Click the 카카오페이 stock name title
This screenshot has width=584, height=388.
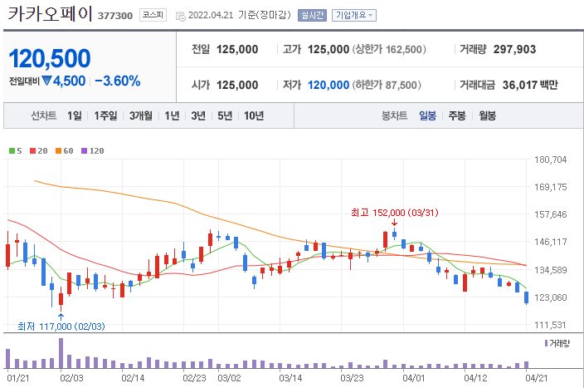pyautogui.click(x=50, y=13)
